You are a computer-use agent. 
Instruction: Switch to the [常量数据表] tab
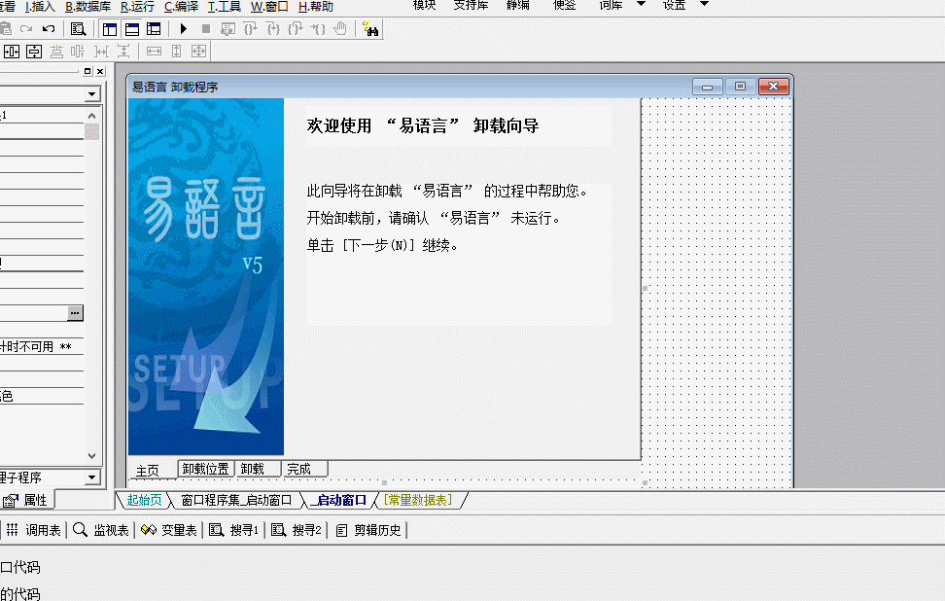418,500
